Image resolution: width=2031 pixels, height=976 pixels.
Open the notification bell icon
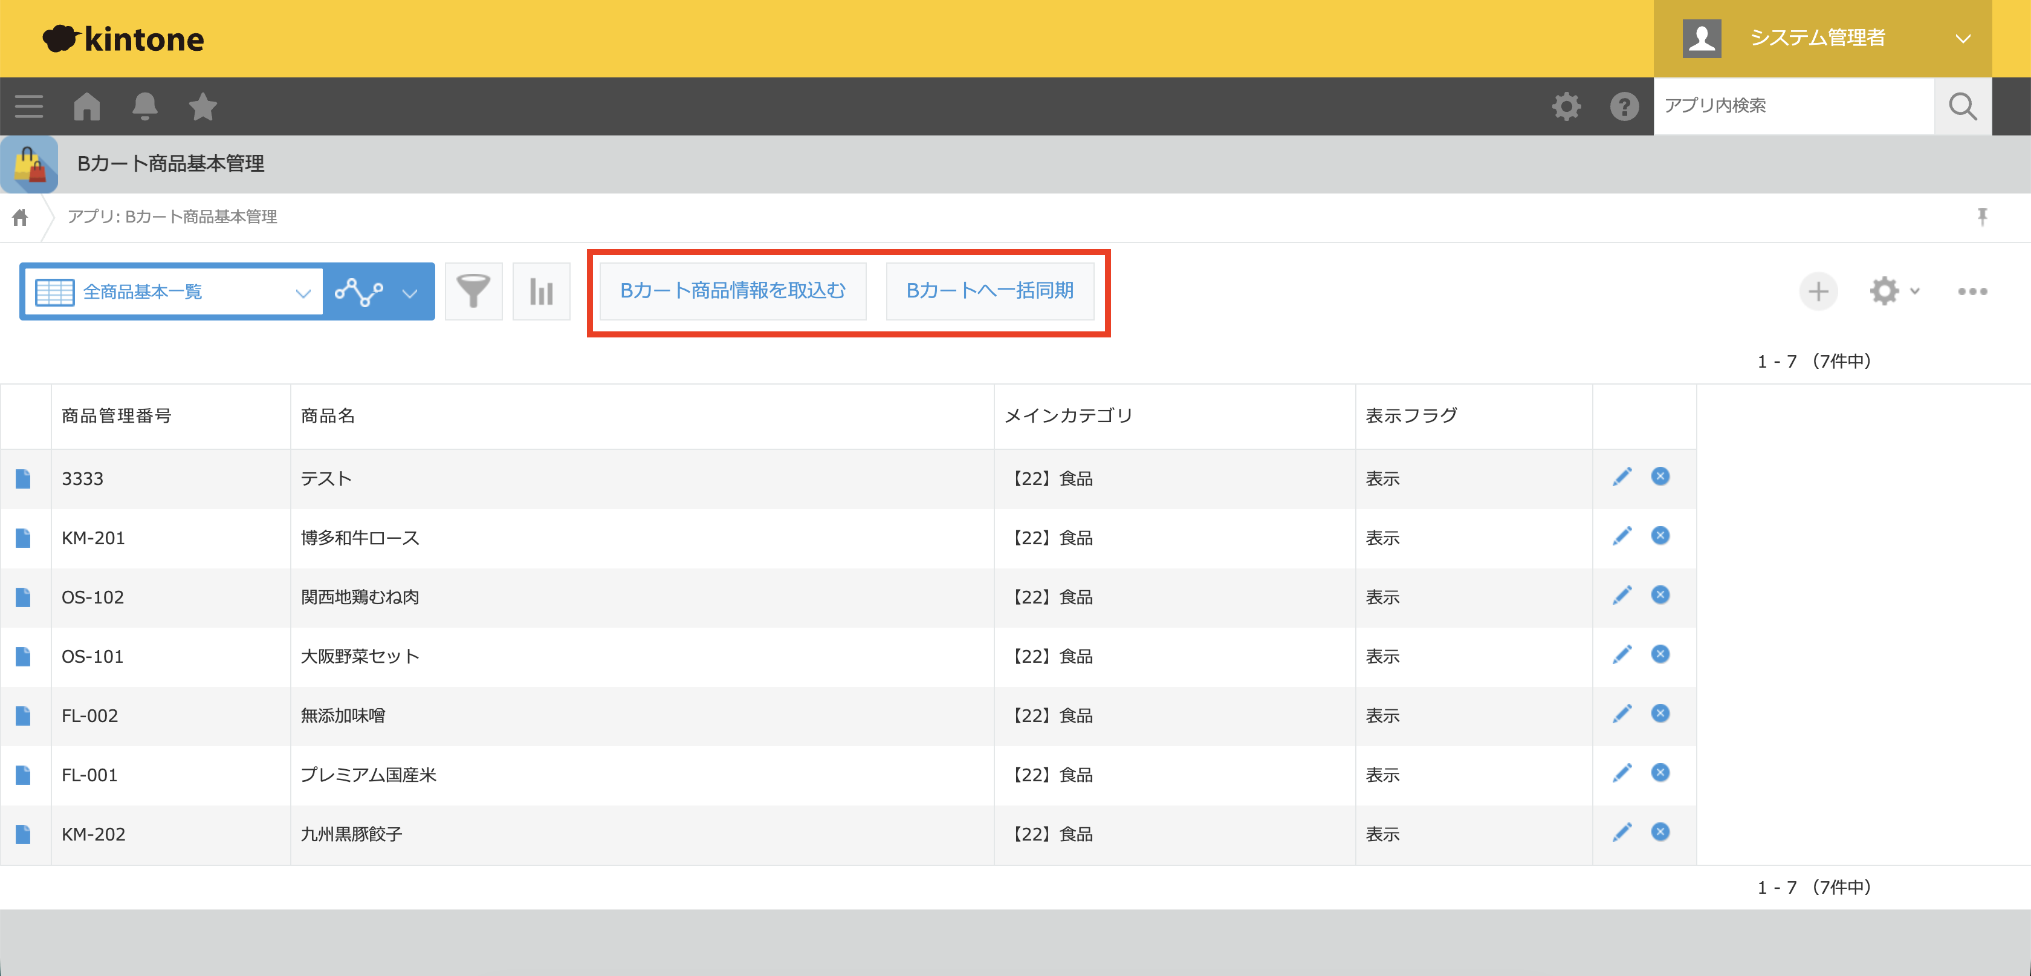pos(145,106)
